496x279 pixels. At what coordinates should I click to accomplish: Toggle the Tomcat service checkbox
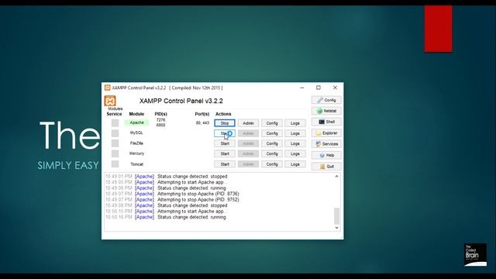(x=115, y=164)
